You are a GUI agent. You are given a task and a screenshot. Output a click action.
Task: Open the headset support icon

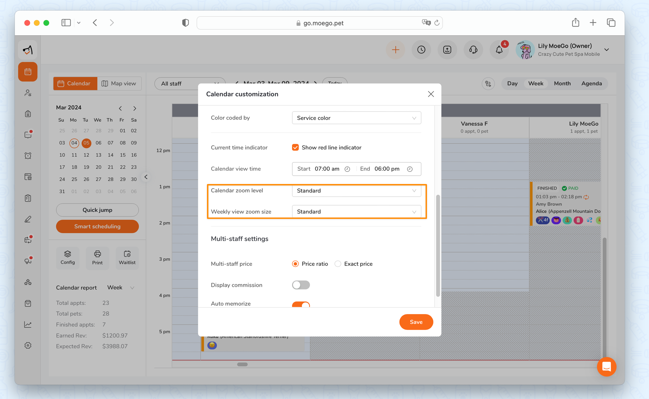click(x=473, y=50)
